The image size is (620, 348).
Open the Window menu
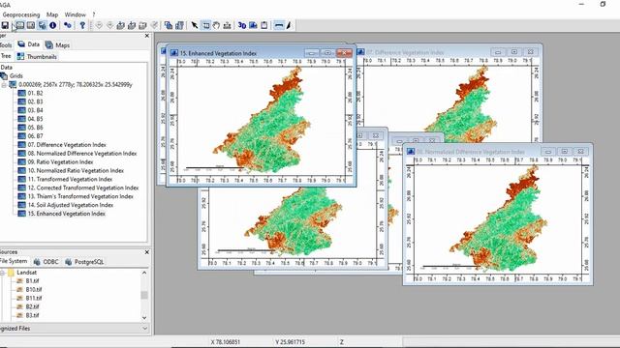(x=76, y=14)
